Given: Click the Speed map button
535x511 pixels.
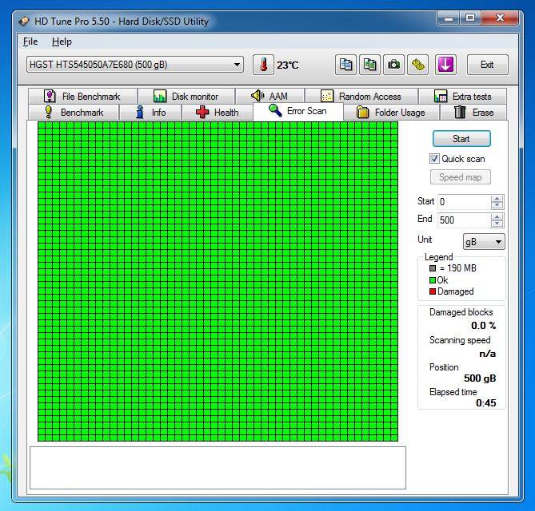Looking at the screenshot, I should (461, 177).
